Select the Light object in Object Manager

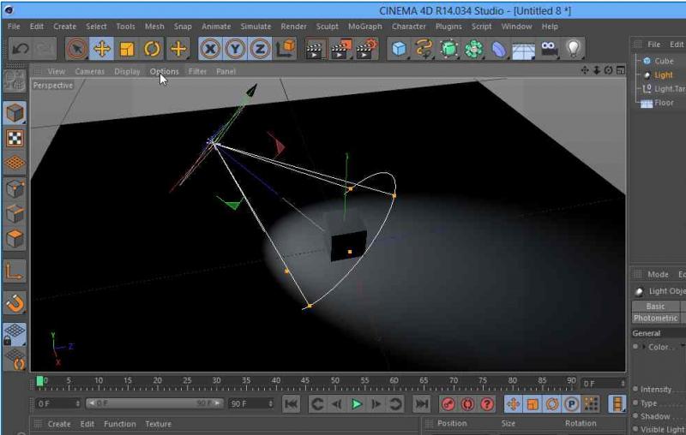pos(663,75)
